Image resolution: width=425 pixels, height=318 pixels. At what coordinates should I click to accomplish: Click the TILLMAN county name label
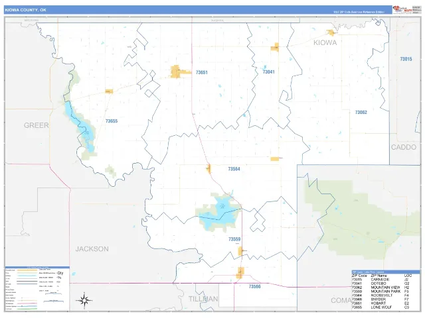pos(203,299)
